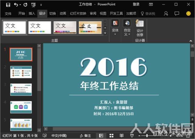Viewport: 195px width, 139px height.
Task: Switch to the 动画 tab
Action: click(63, 13)
